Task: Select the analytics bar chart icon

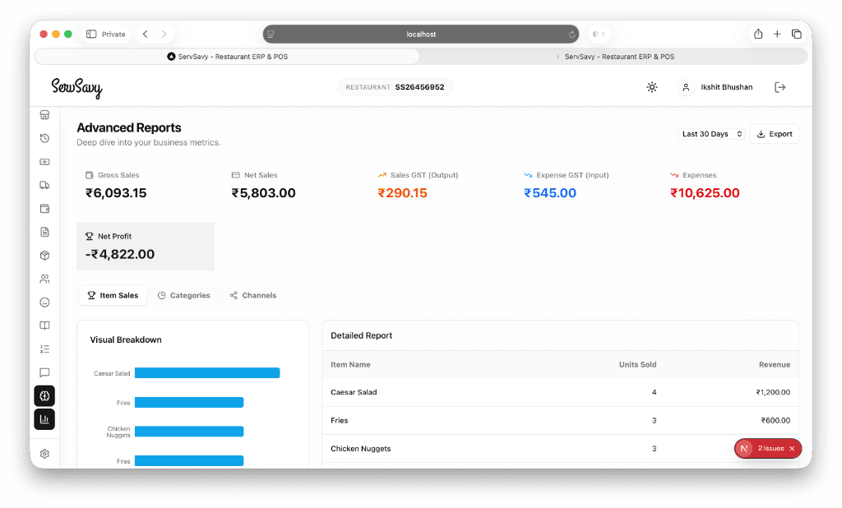Action: 44,419
